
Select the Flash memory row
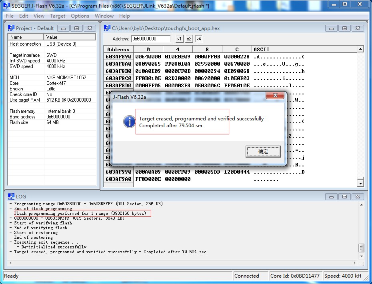[x=52, y=111]
